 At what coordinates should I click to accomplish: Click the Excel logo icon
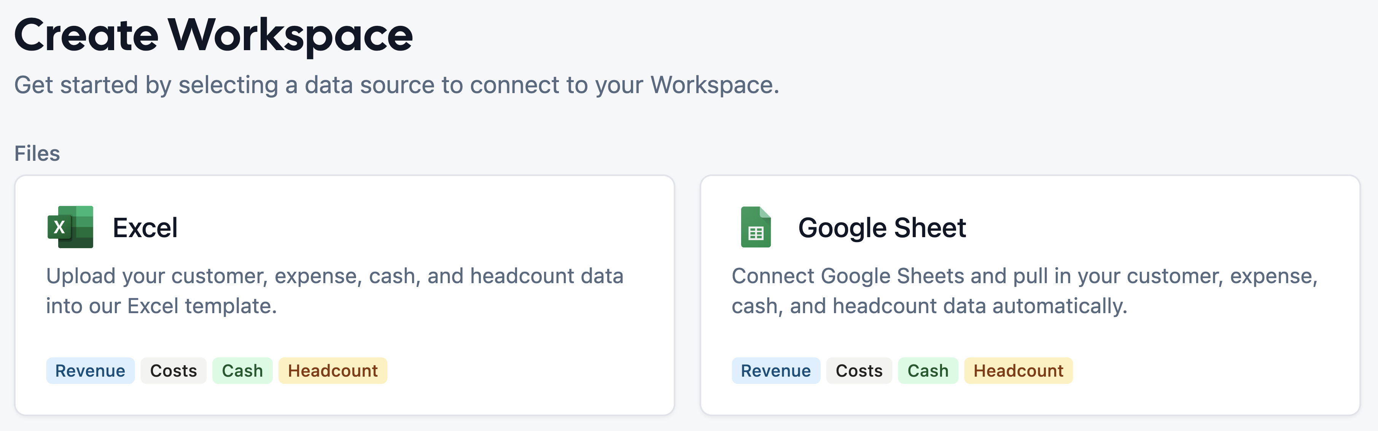click(x=70, y=227)
